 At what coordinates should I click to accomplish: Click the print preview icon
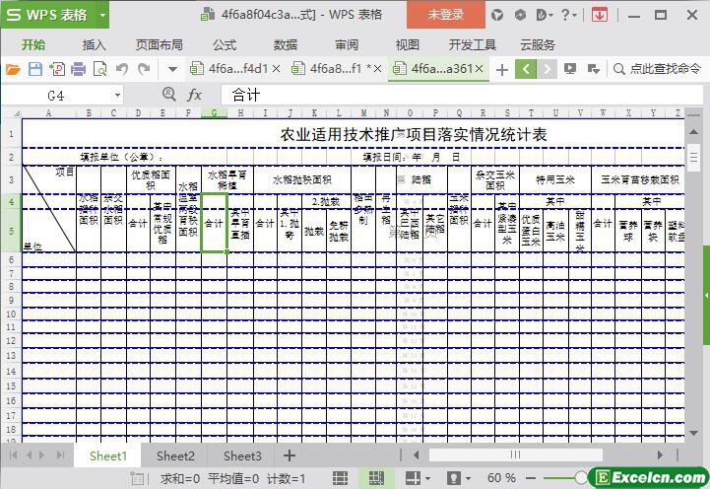pyautogui.click(x=99, y=69)
